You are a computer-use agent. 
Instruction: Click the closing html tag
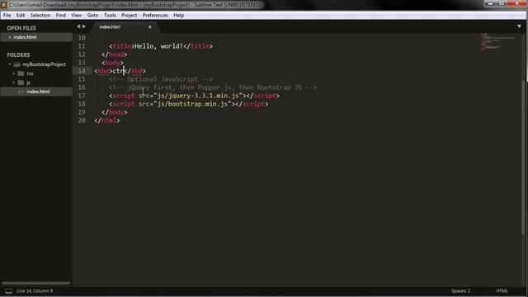pyautogui.click(x=107, y=120)
